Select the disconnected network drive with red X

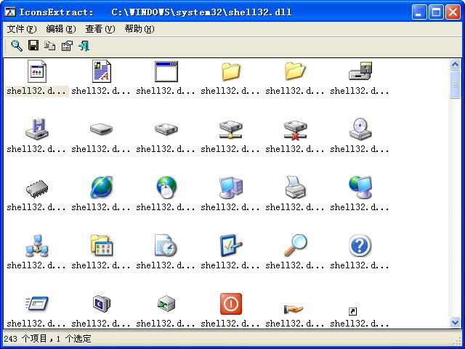click(295, 129)
